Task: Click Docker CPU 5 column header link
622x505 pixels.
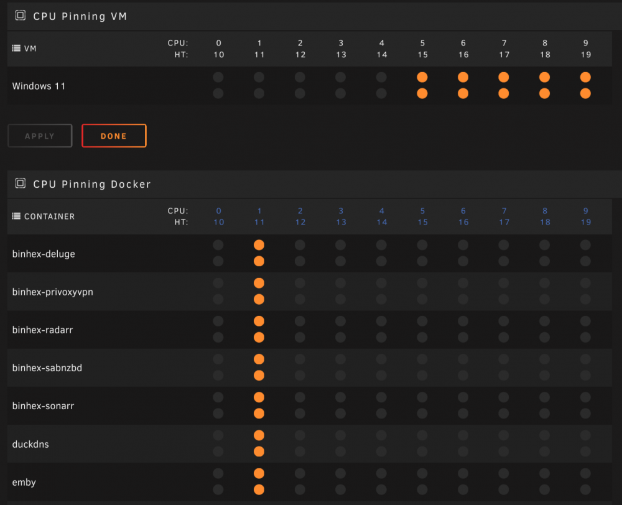Action: [x=422, y=211]
